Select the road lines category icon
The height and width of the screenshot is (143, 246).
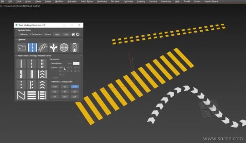[33, 47]
